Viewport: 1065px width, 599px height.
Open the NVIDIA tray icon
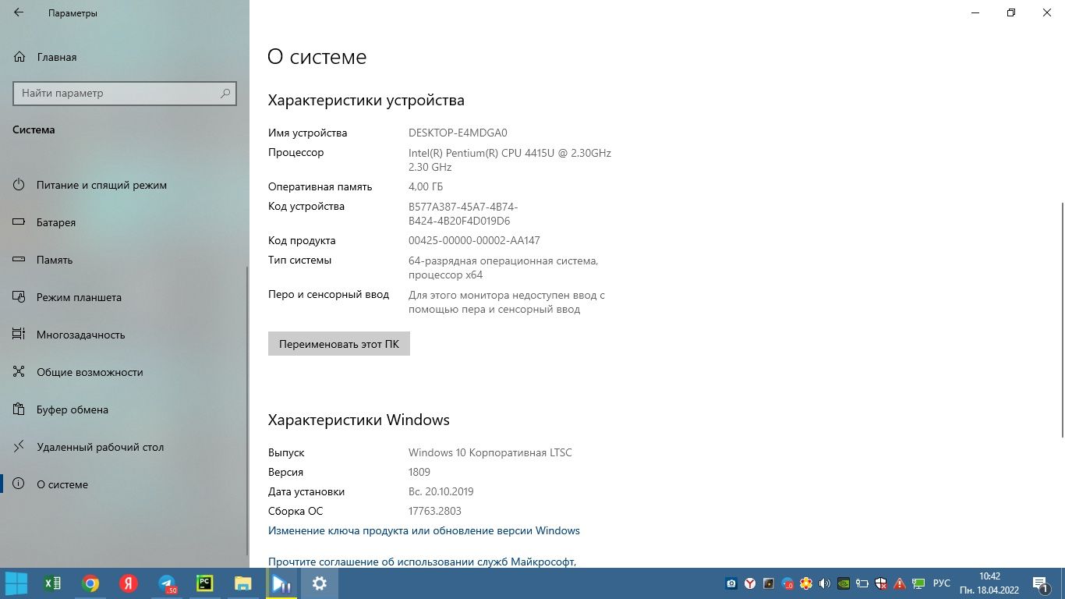pyautogui.click(x=844, y=583)
